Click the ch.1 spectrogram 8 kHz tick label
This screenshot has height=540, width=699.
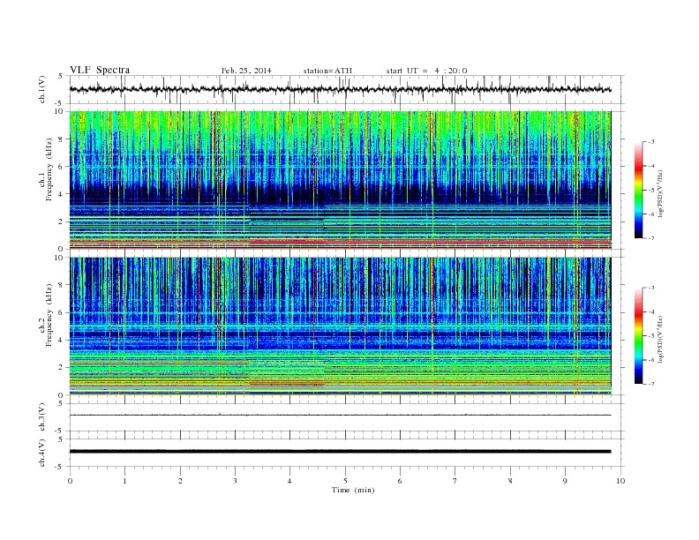tap(61, 139)
